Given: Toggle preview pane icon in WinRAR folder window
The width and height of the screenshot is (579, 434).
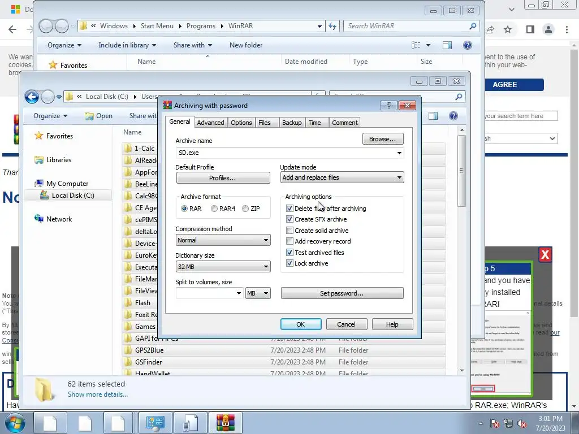Looking at the screenshot, I should pos(447,45).
